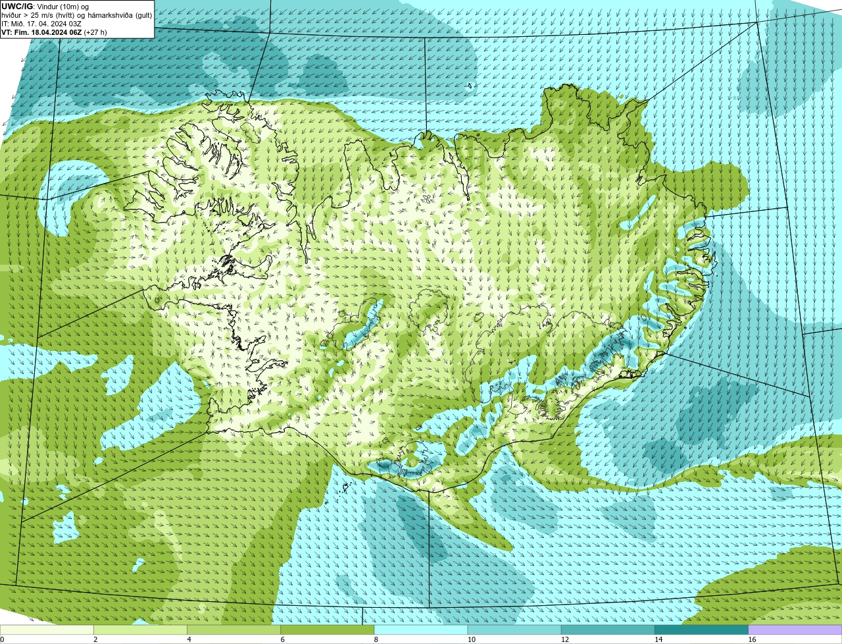Click the legend scale value '6'
Viewport: 842px width, 644px height.
(283, 639)
